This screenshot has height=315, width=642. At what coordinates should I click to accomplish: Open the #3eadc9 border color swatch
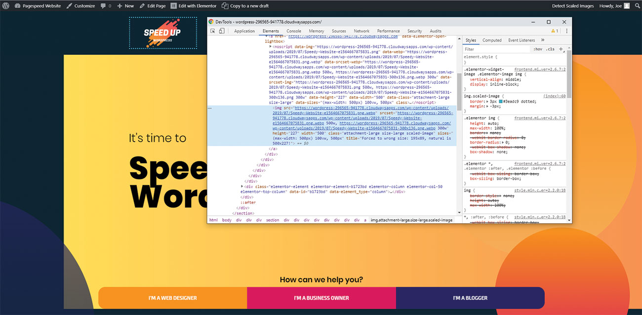tap(500, 101)
